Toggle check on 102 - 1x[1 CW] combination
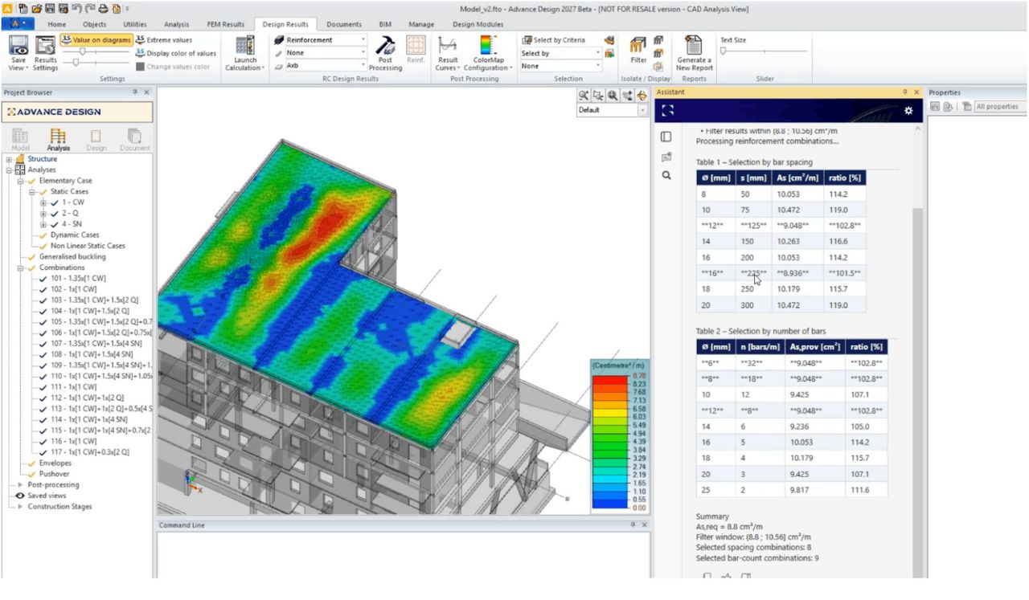The image size is (1029, 600). pos(43,289)
